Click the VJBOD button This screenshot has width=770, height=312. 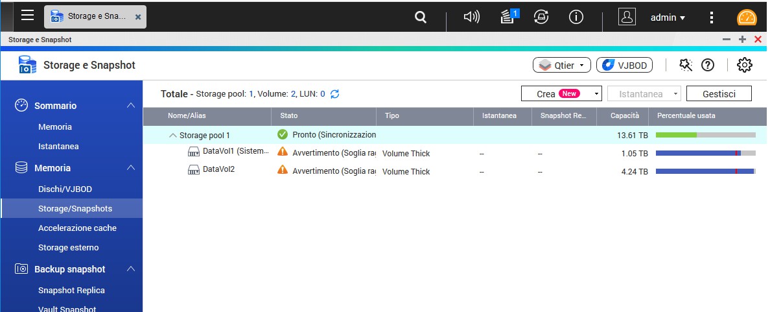coord(624,65)
